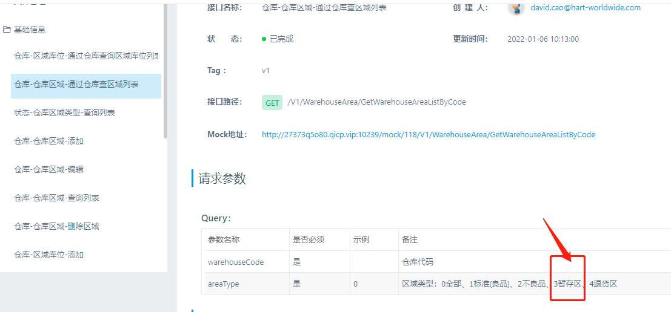This screenshot has width=671, height=312.
Task: Select 仓库-仓库区域-通过仓库查区域列表 in sidebar
Action: (x=76, y=85)
